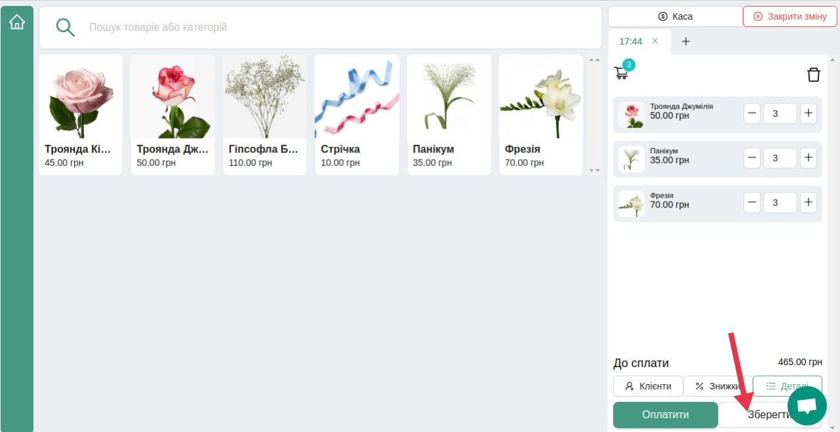Expand the Деталі order details

787,386
